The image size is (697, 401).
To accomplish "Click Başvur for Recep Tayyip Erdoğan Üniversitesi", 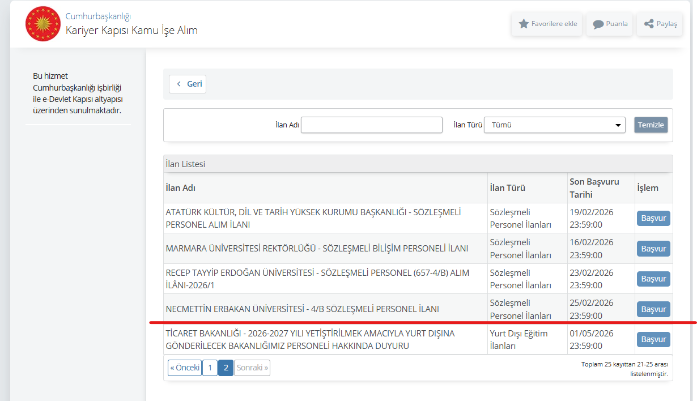I will click(653, 279).
